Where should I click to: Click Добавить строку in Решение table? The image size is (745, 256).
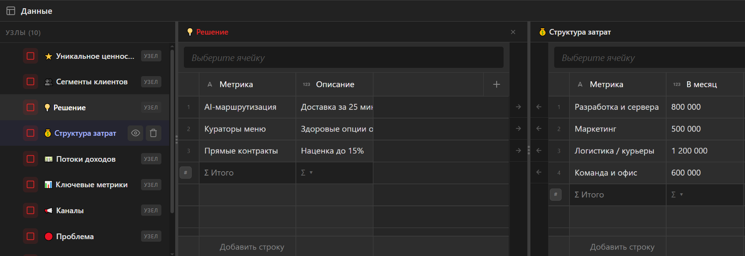[252, 247]
